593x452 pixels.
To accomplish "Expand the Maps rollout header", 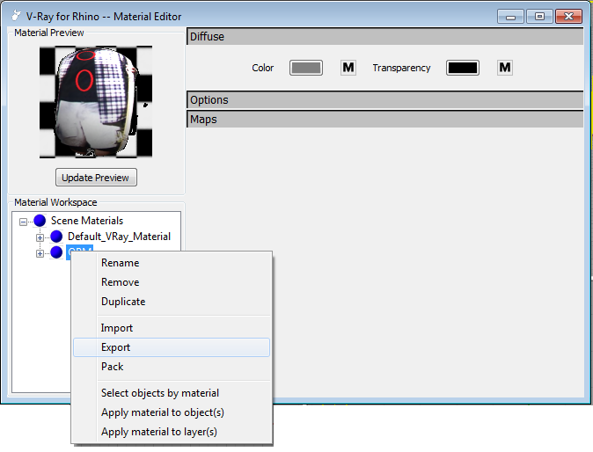I will [x=385, y=120].
